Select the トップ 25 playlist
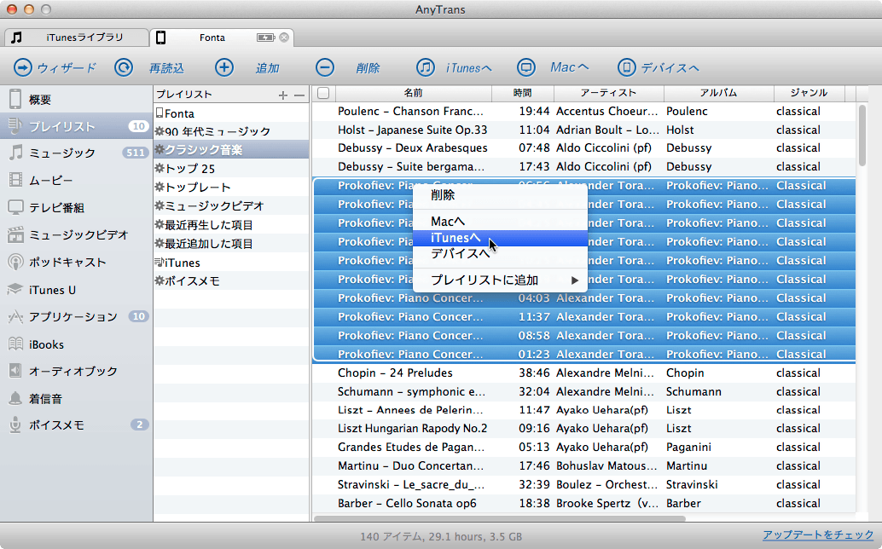The width and height of the screenshot is (882, 549). [231, 169]
